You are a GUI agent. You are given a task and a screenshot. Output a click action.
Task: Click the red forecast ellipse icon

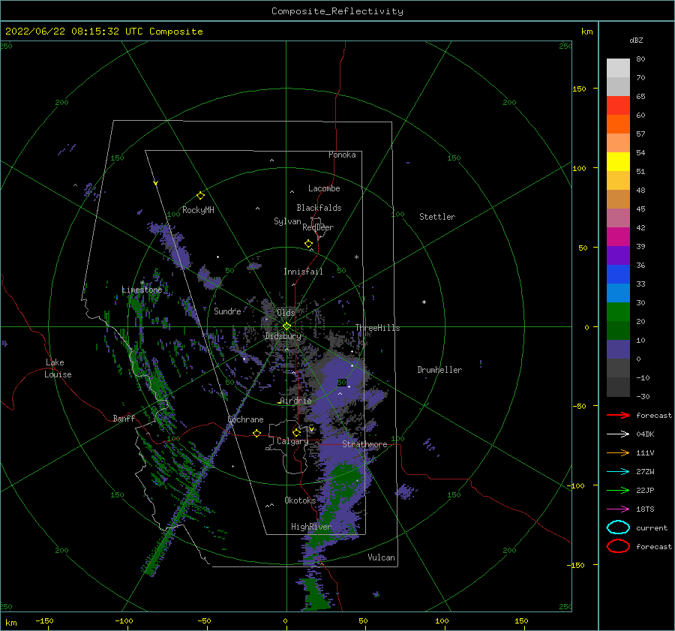pyautogui.click(x=618, y=546)
